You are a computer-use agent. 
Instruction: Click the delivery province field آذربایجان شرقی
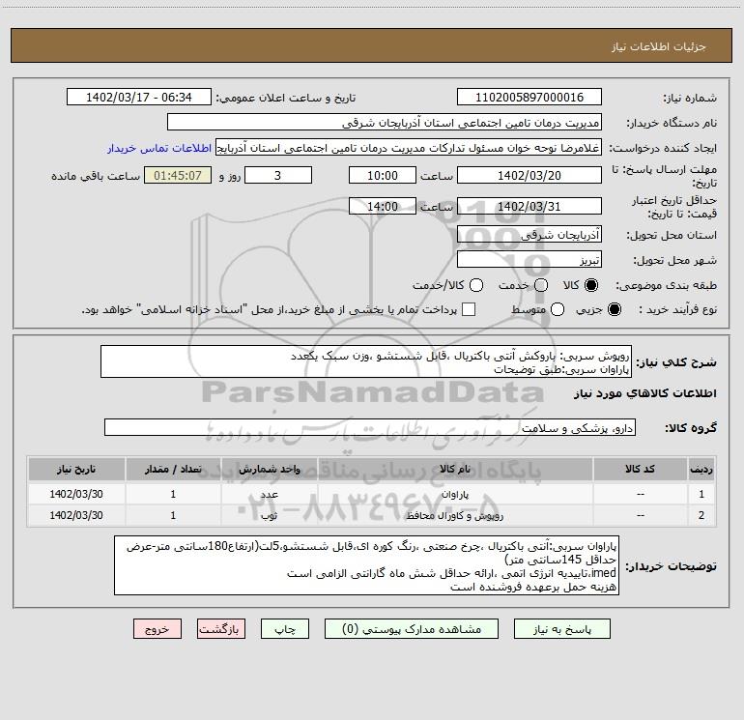(x=529, y=234)
